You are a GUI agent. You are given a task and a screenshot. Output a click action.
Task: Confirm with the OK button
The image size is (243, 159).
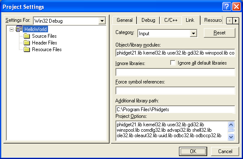click(193, 151)
